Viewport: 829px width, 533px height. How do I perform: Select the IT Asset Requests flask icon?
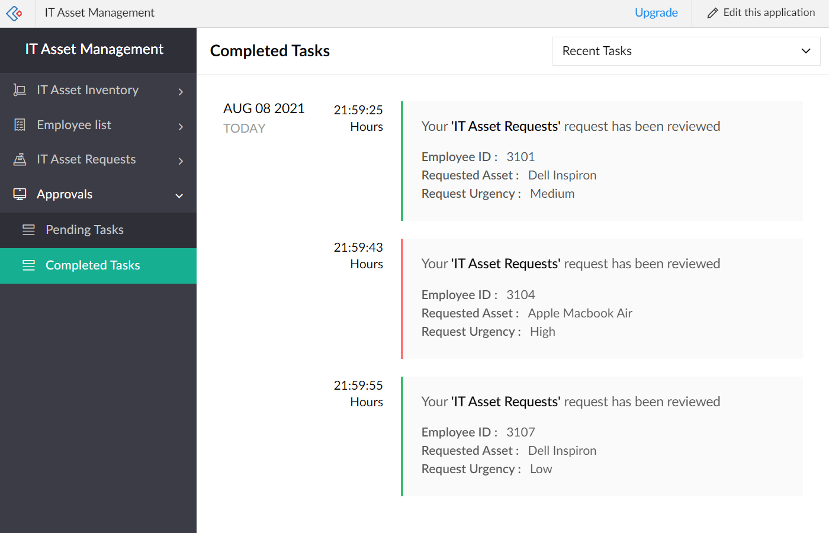18,159
